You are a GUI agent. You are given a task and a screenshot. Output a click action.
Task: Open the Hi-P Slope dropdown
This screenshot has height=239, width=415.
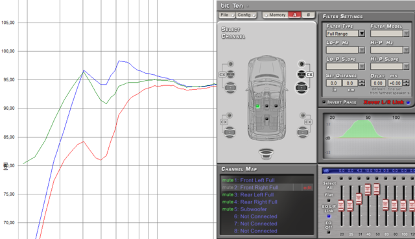tap(406, 66)
